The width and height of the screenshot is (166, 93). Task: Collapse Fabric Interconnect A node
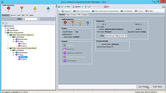[8, 35]
